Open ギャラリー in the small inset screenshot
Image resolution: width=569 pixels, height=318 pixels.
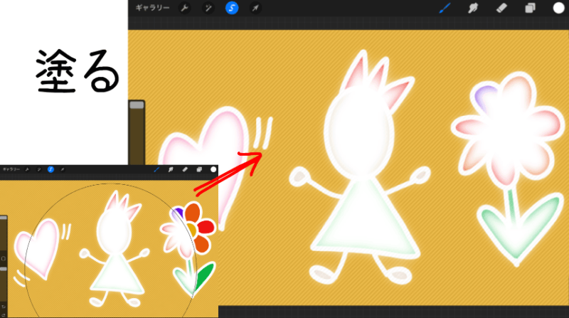coord(11,169)
